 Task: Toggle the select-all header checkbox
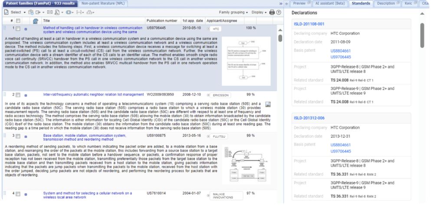point(18,21)
